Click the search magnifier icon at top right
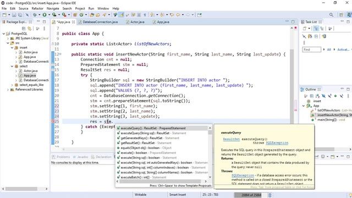The image size is (352, 198). click(x=331, y=15)
